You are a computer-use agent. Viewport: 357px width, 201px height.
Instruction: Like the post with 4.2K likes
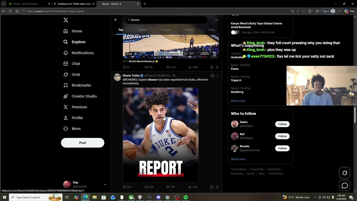[x=171, y=67]
